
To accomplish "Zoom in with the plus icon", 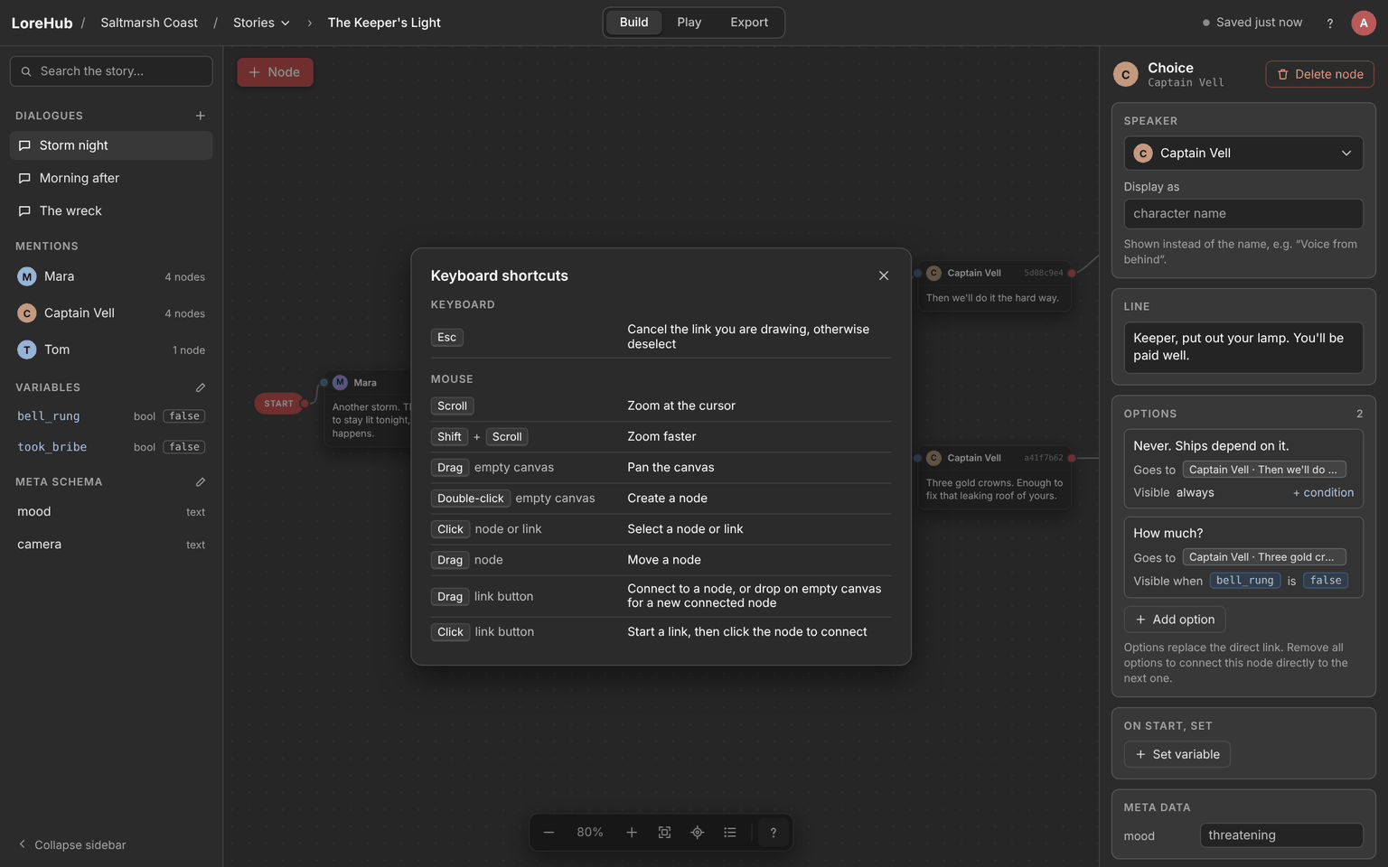I will (632, 833).
